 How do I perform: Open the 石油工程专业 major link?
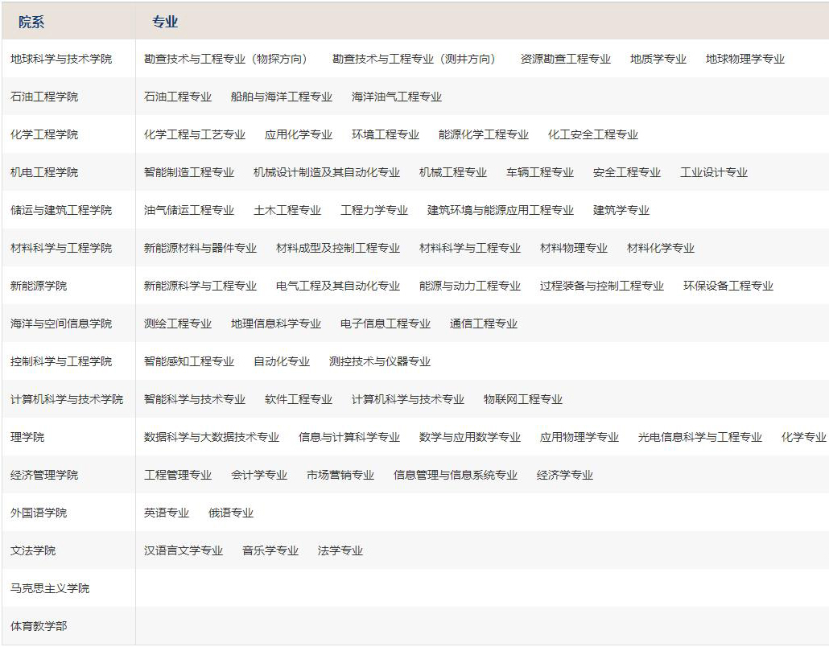pos(178,97)
